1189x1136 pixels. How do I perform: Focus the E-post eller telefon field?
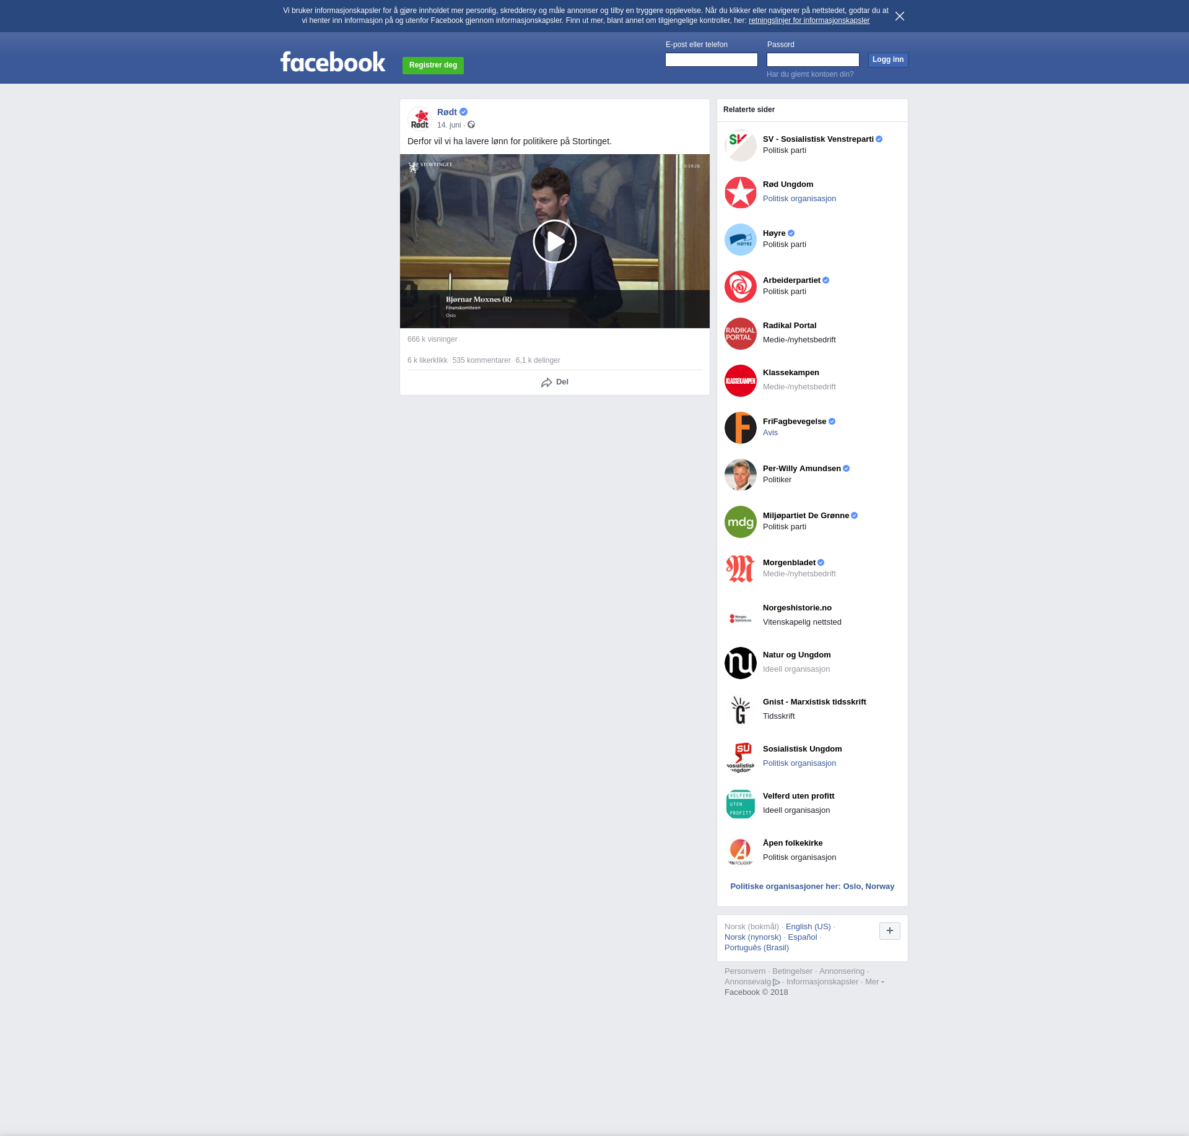[711, 59]
